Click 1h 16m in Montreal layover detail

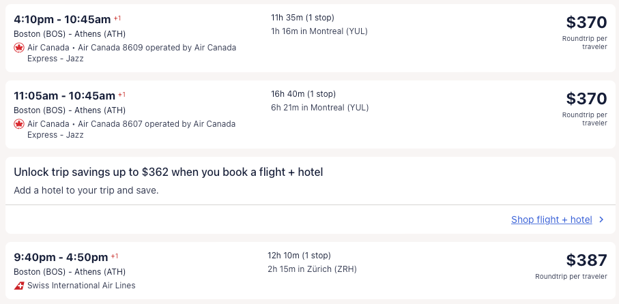tap(319, 31)
